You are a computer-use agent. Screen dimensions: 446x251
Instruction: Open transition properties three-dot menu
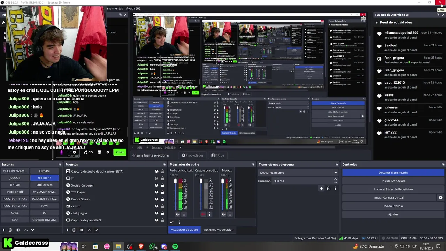pos(335,188)
